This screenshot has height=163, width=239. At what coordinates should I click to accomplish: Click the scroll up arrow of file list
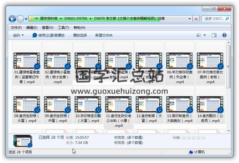(x=229, y=43)
